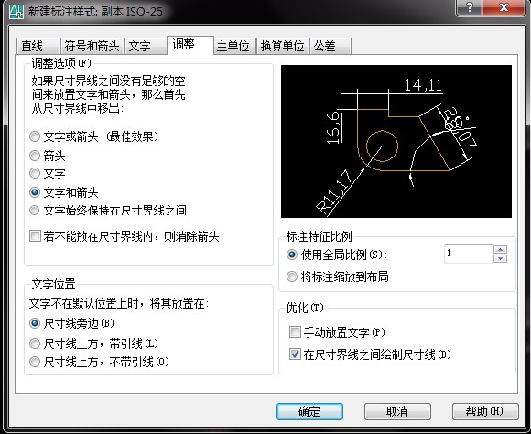Increase global scale with up arrow
The width and height of the screenshot is (531, 434).
tap(500, 250)
